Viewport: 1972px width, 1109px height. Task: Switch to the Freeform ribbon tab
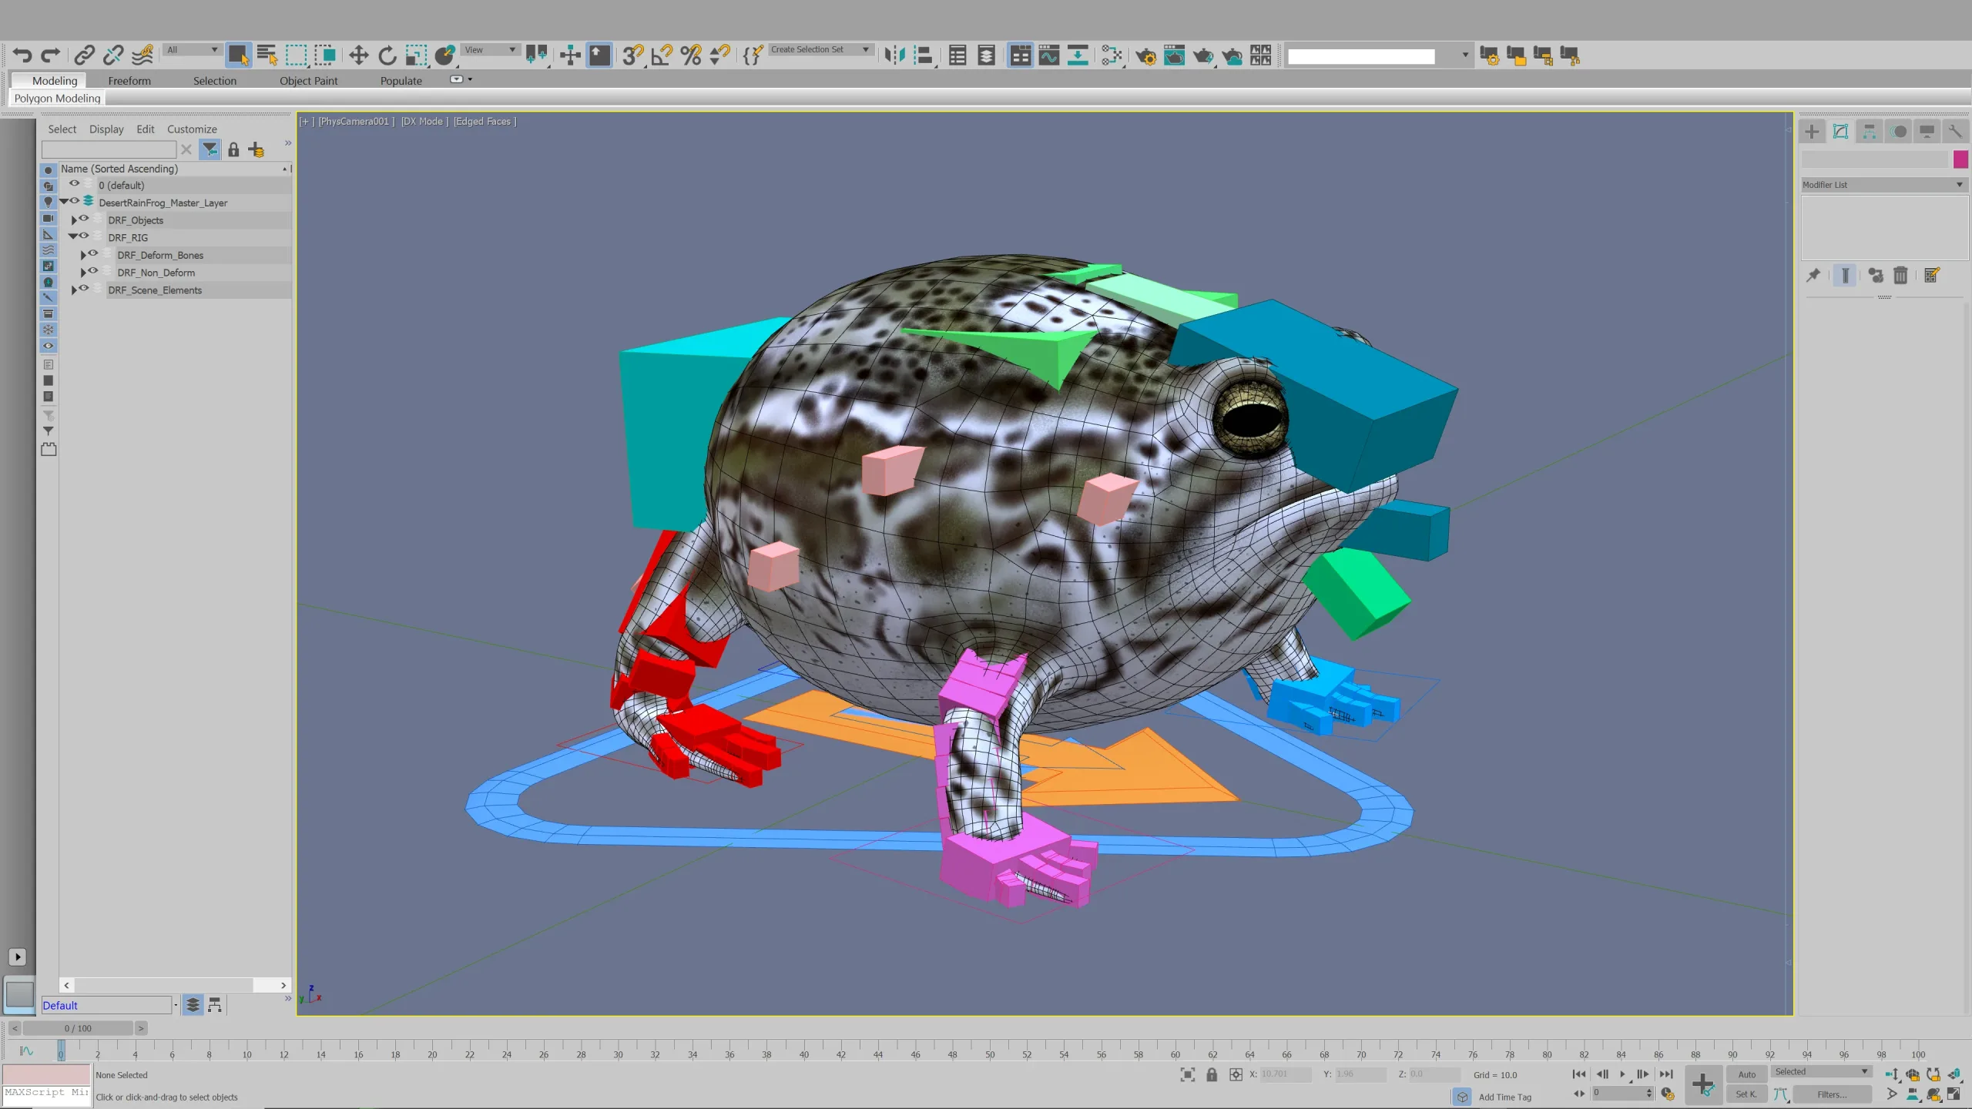point(129,81)
